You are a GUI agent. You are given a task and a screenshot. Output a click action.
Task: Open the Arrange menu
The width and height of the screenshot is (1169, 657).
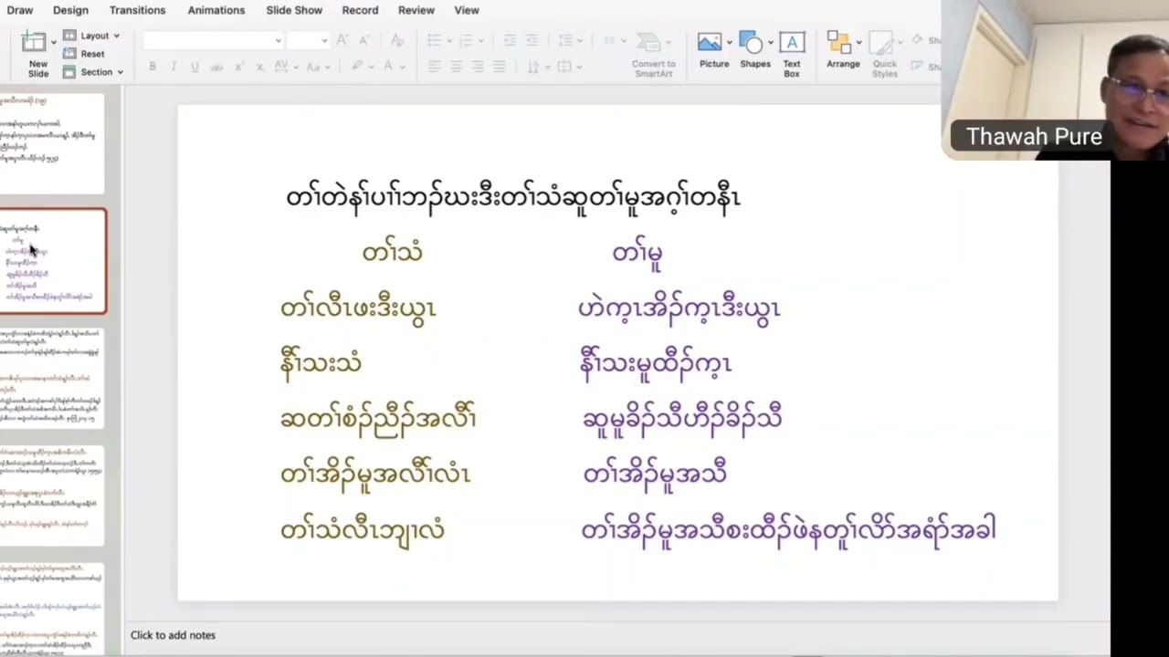pos(843,51)
